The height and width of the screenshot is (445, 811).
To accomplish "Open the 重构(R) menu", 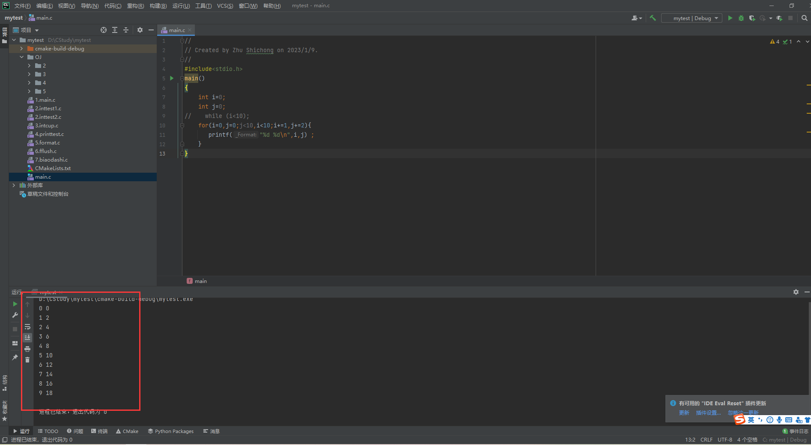I will (x=135, y=6).
